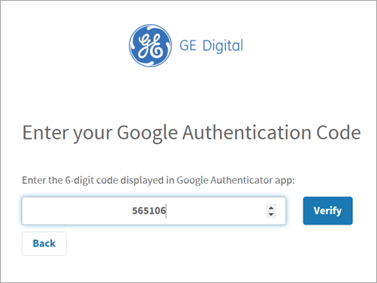Increase code with the up stepper arrow
The image size is (377, 283).
(271, 208)
